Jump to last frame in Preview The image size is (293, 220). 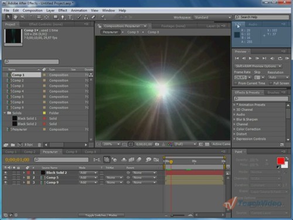[x=264, y=58]
